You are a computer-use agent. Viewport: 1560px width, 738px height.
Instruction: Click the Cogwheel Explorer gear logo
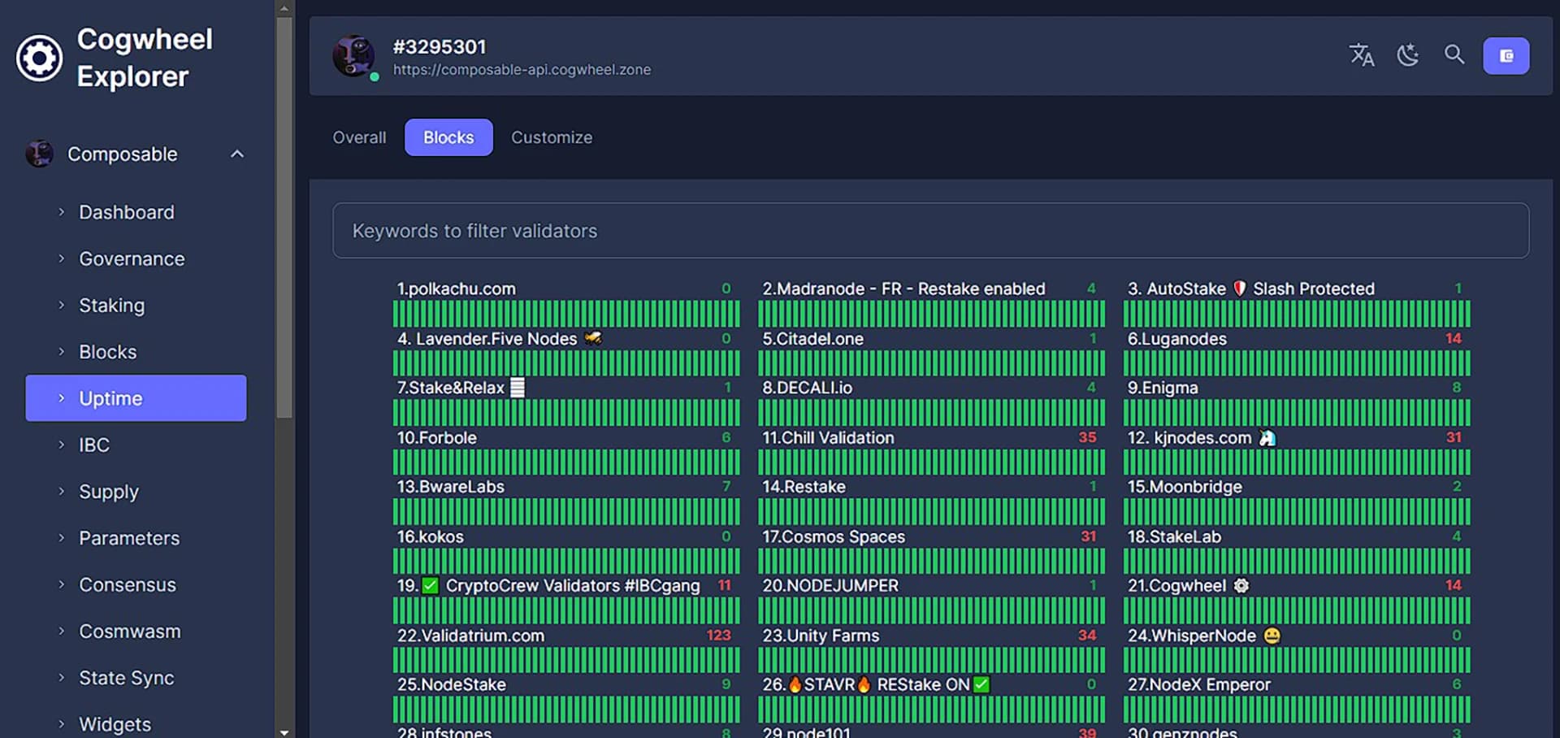pos(39,58)
